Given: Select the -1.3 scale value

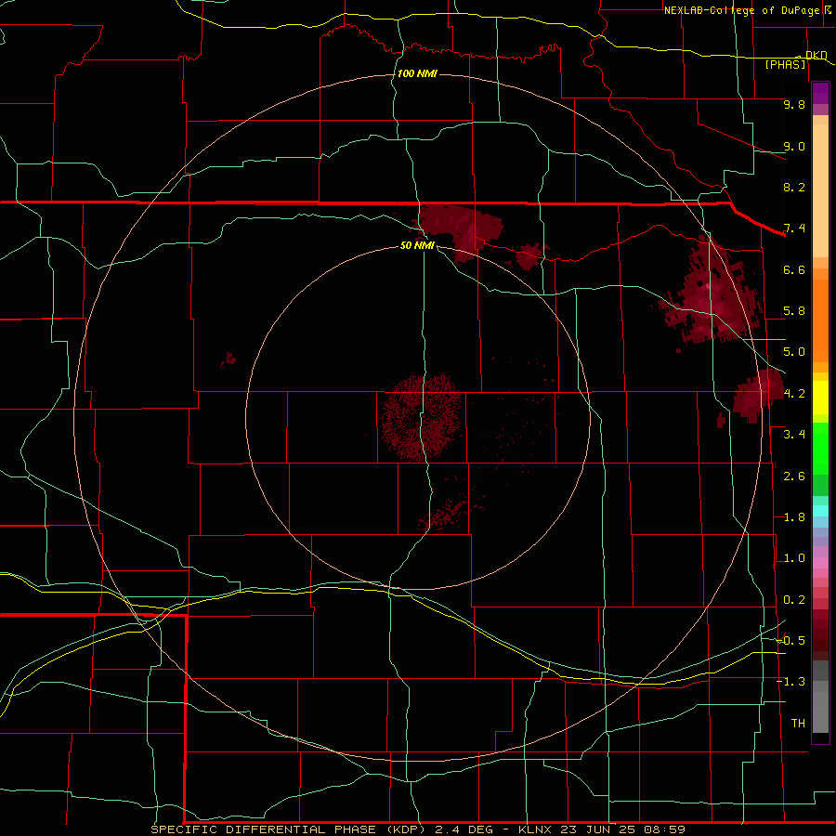Looking at the screenshot, I should point(791,682).
